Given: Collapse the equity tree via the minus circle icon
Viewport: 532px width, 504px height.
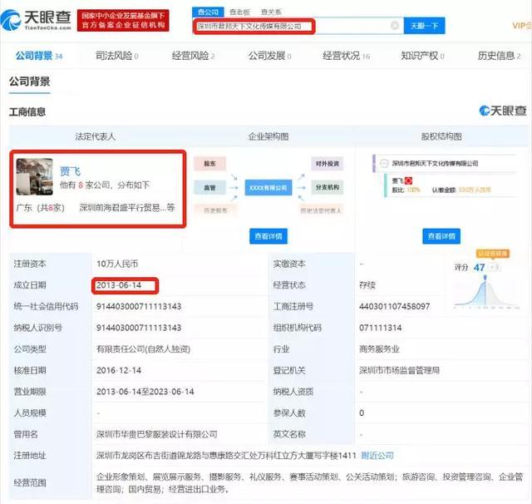Looking at the screenshot, I should [x=384, y=163].
